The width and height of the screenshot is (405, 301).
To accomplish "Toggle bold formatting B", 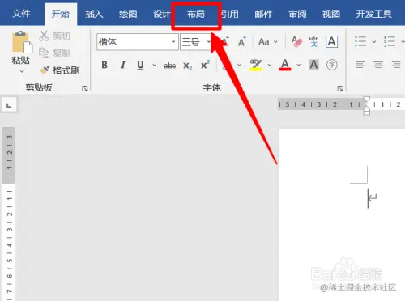I will pyautogui.click(x=104, y=65).
